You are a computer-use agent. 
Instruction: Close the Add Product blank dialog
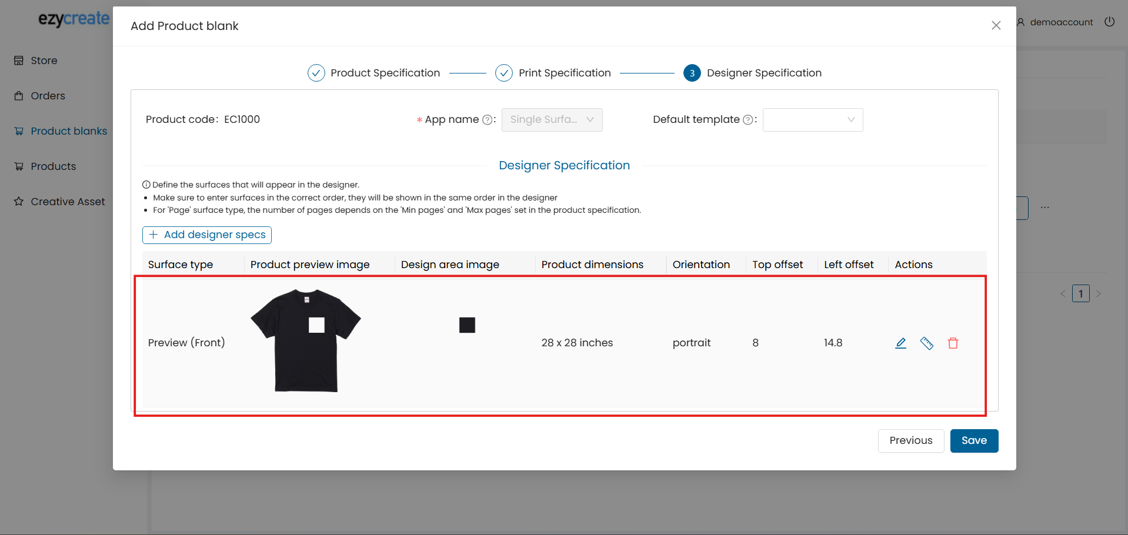tap(996, 25)
